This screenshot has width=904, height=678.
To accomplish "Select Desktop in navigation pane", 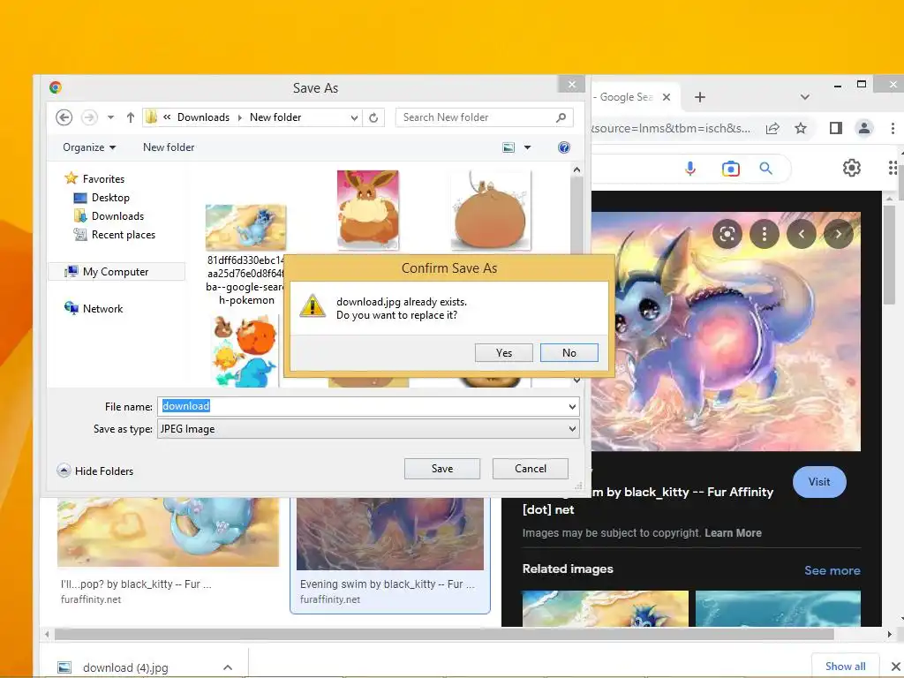I will (102, 198).
